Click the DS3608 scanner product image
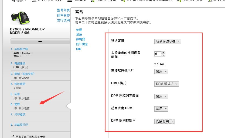225x138 pixels. [x=21, y=18]
